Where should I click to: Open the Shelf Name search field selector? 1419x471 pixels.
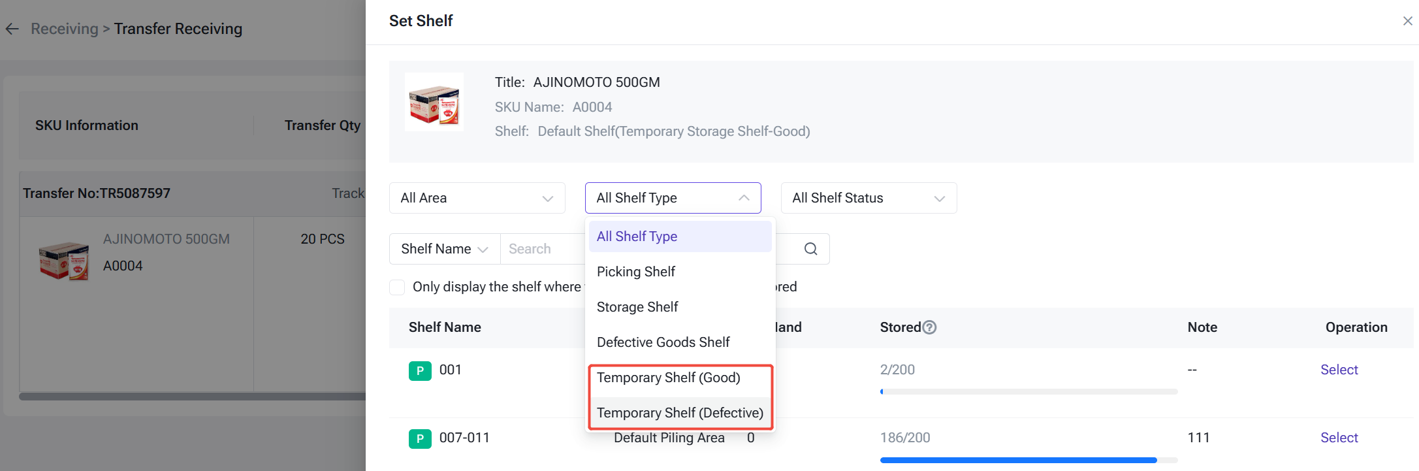tap(445, 249)
